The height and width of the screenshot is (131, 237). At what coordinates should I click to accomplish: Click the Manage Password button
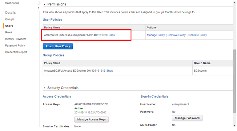click(x=187, y=118)
